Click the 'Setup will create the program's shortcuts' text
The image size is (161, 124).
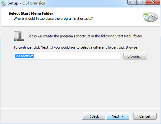[x=85, y=36]
